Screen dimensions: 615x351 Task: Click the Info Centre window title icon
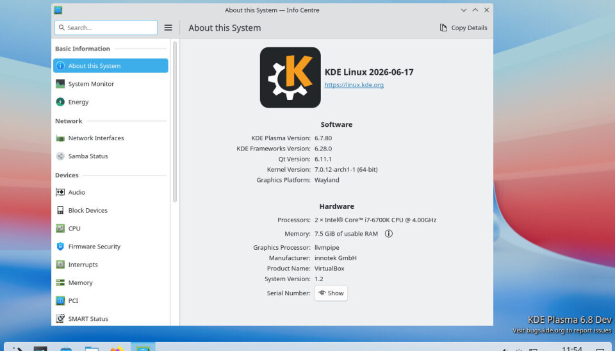(x=58, y=10)
